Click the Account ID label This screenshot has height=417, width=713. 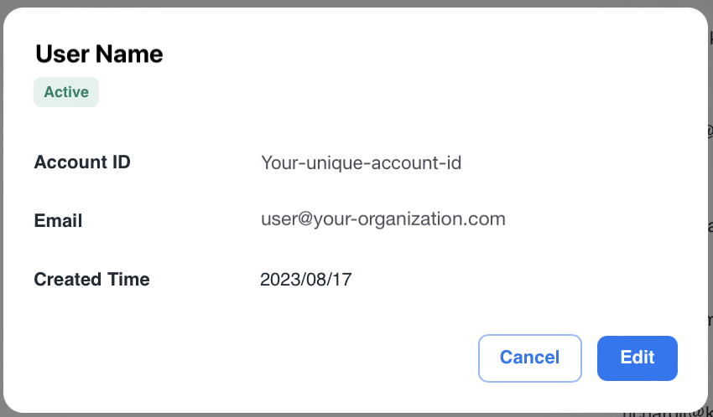(82, 162)
